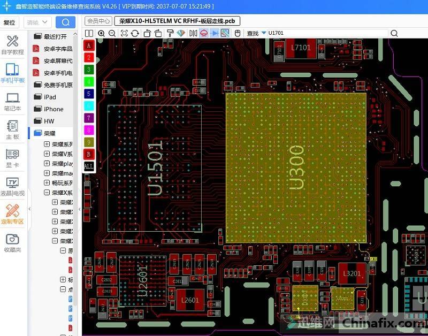Open the 液晶|电视 TV category
This screenshot has height=336, width=428.
click(x=12, y=186)
